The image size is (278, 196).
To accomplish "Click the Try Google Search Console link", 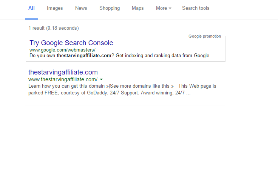I will (x=71, y=43).
